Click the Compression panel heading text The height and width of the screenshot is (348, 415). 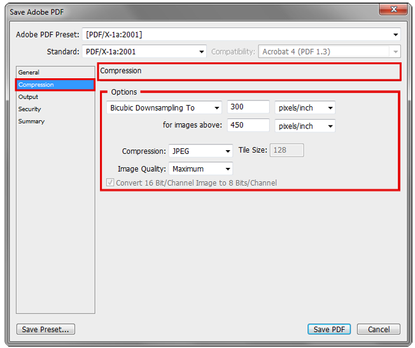(x=121, y=71)
